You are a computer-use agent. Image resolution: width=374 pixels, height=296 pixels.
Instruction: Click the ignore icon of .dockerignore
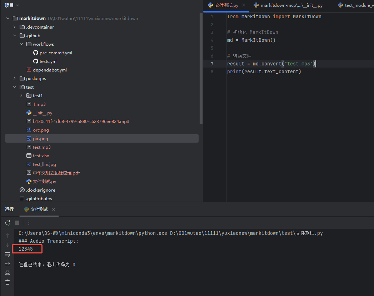pyautogui.click(x=22, y=190)
